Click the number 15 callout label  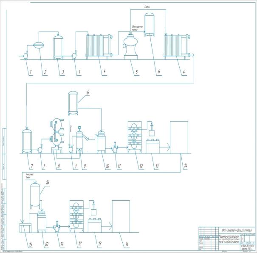pyautogui.click(x=31, y=245)
